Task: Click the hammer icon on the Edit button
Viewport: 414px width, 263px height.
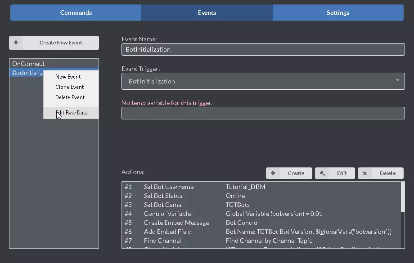Action: (x=322, y=173)
